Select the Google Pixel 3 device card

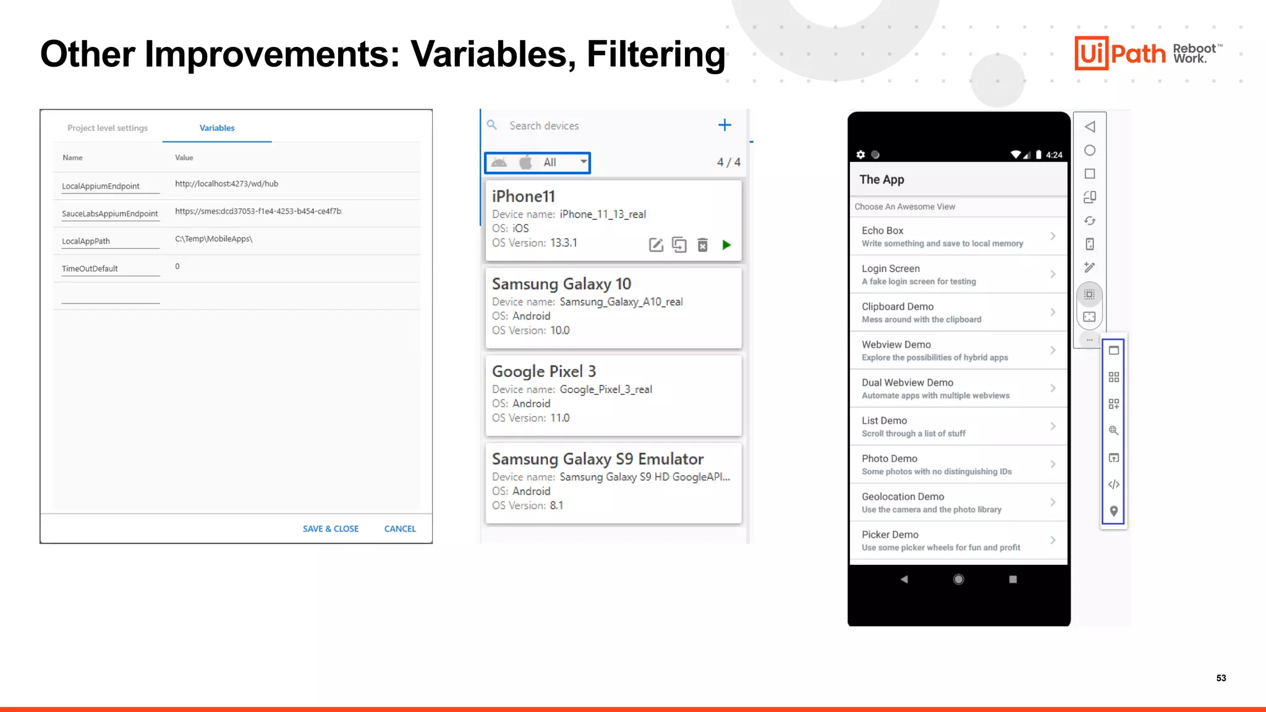[613, 396]
